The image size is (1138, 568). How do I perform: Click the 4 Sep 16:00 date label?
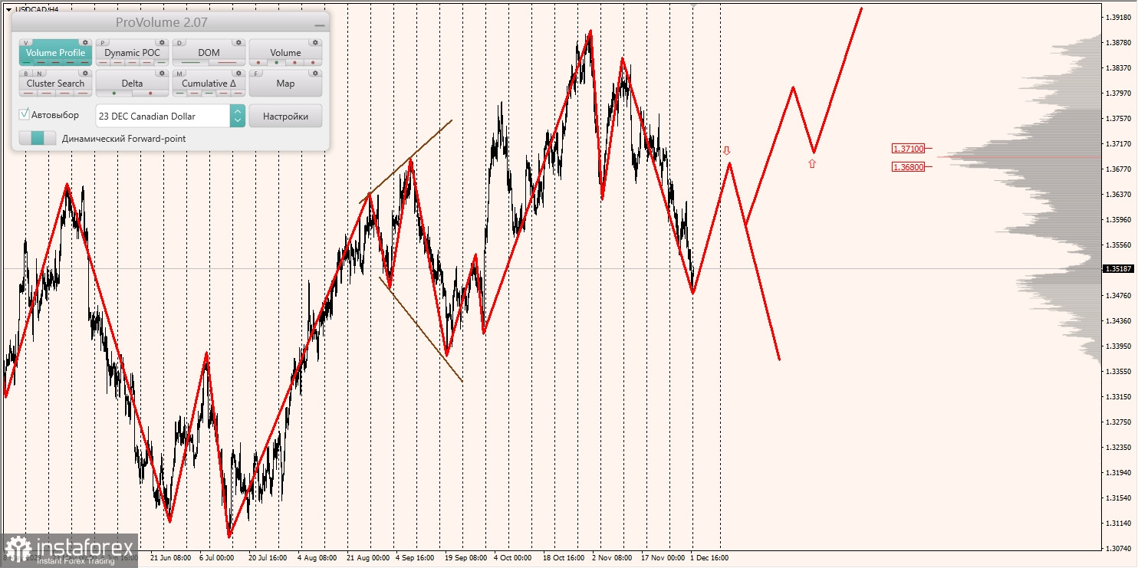coord(415,558)
